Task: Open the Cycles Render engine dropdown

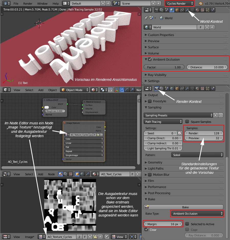Action: [x=180, y=3]
